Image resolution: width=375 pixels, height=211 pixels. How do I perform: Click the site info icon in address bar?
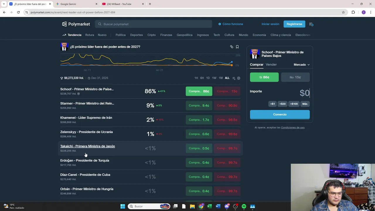27,12
